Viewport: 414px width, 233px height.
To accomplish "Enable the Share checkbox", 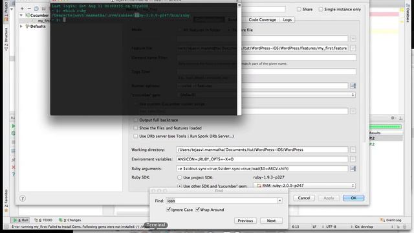I will [x=299, y=9].
